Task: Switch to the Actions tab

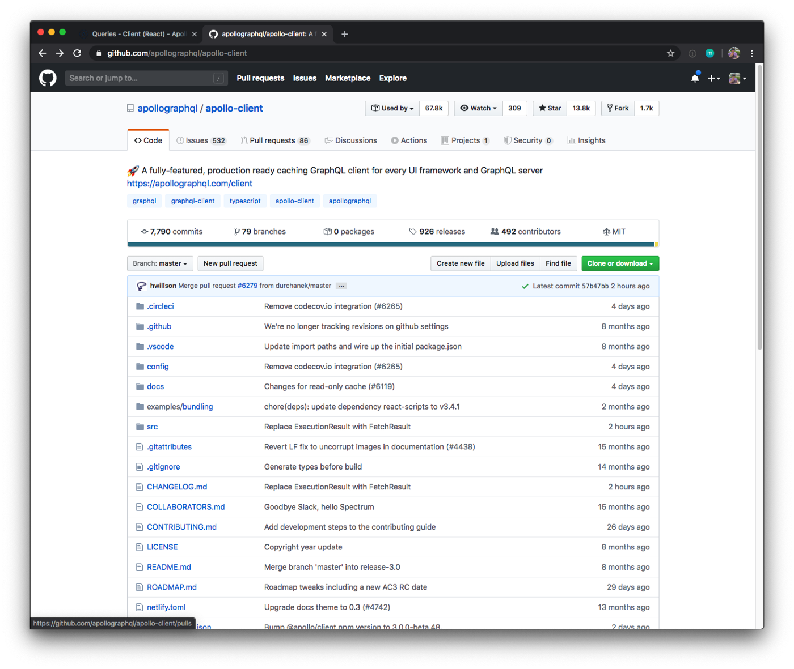Action: coord(409,140)
